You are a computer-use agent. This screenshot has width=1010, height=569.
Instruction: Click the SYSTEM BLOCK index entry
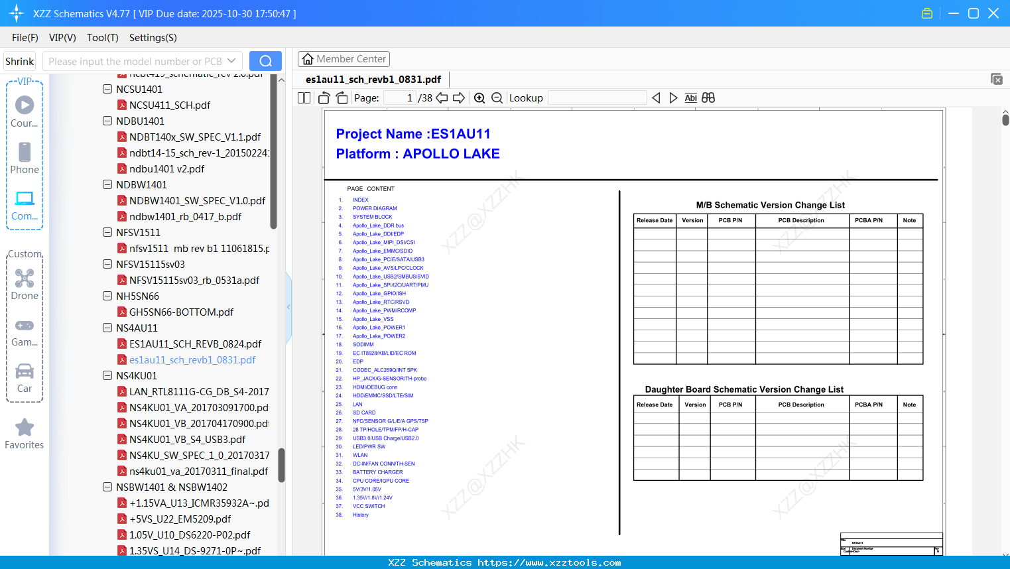(372, 217)
